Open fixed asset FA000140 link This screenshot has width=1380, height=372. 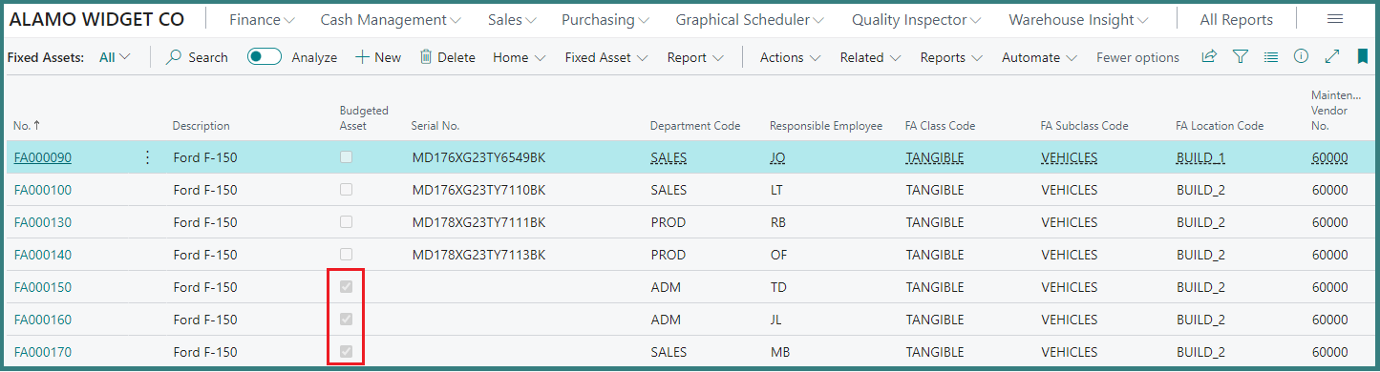[x=43, y=255]
